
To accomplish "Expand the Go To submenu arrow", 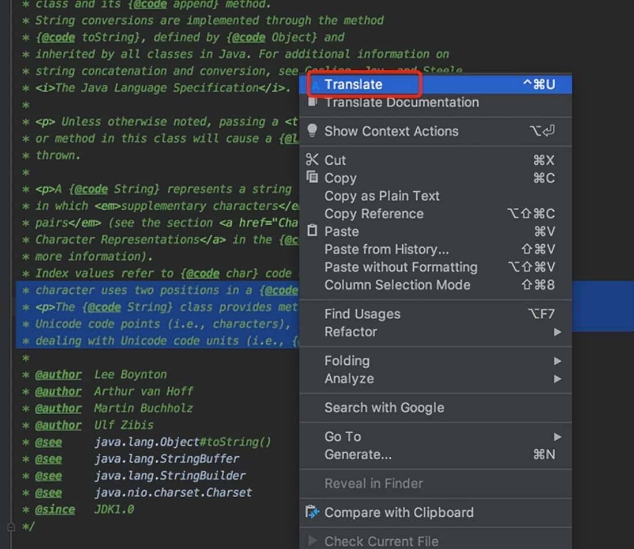I will click(x=557, y=437).
